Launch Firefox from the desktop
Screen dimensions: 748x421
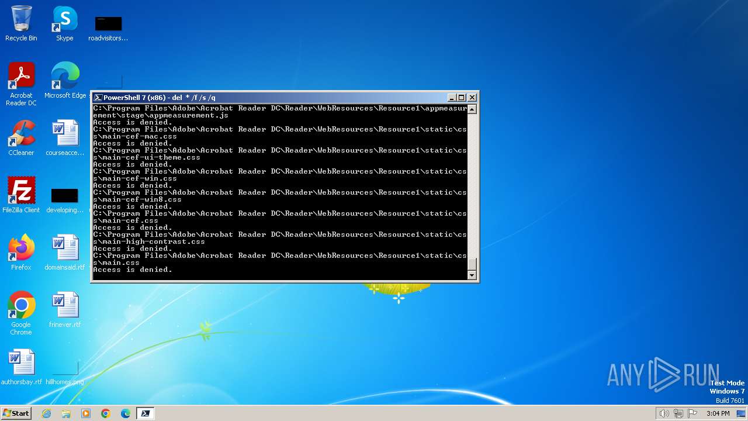click(21, 253)
